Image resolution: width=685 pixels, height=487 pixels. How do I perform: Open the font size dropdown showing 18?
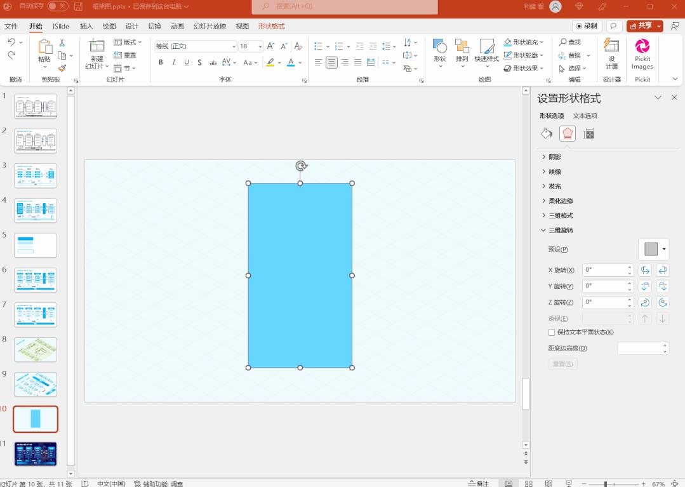[260, 46]
